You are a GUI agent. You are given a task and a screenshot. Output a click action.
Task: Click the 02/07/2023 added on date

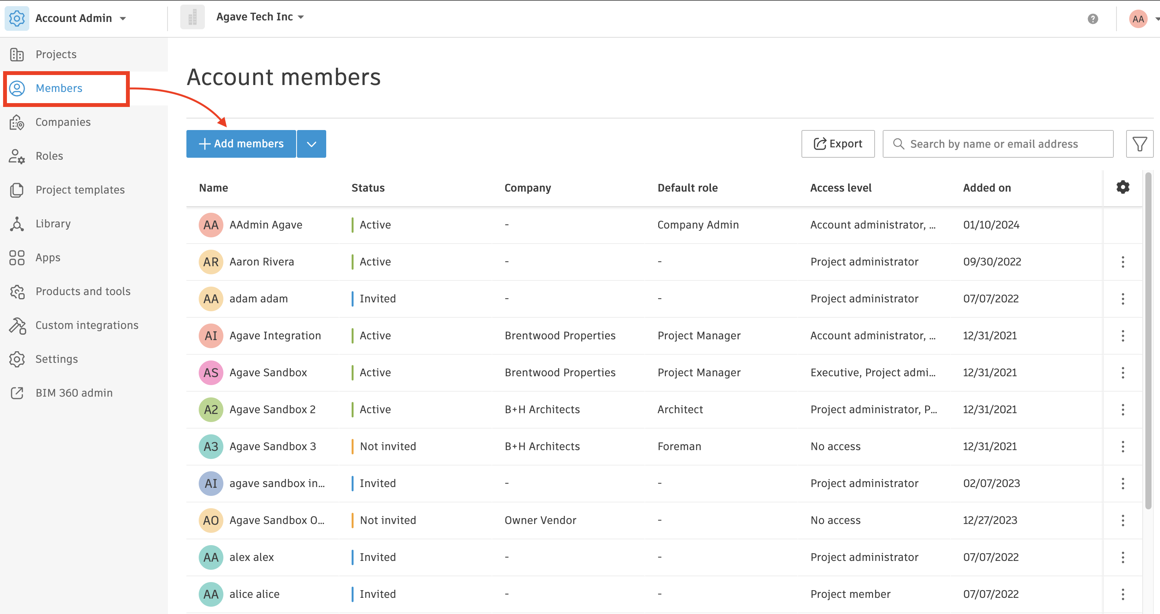[991, 484]
